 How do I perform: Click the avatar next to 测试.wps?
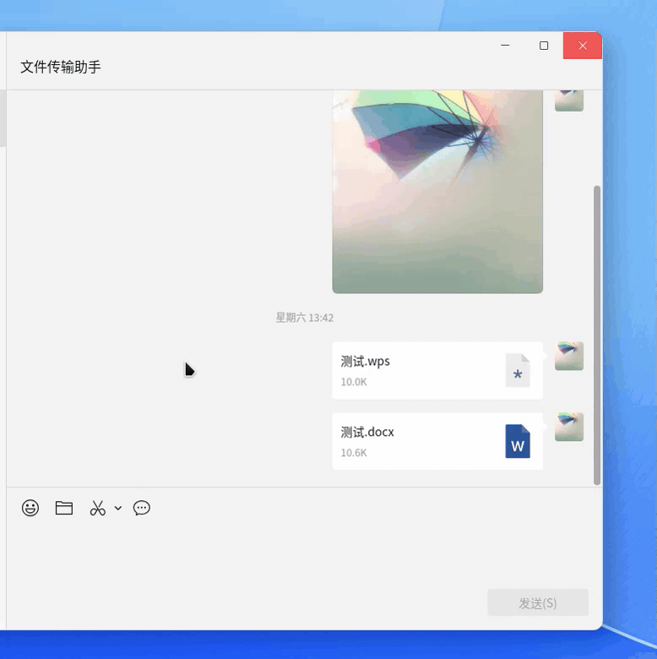pyautogui.click(x=569, y=356)
